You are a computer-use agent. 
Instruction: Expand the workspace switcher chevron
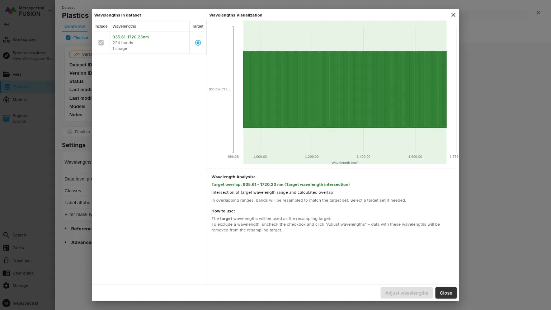[x=50, y=11]
